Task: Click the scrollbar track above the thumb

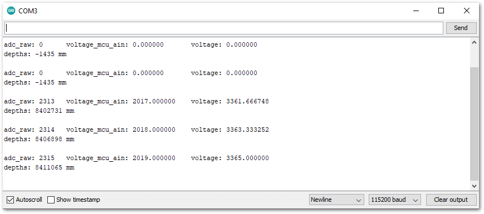Action: coord(475,57)
